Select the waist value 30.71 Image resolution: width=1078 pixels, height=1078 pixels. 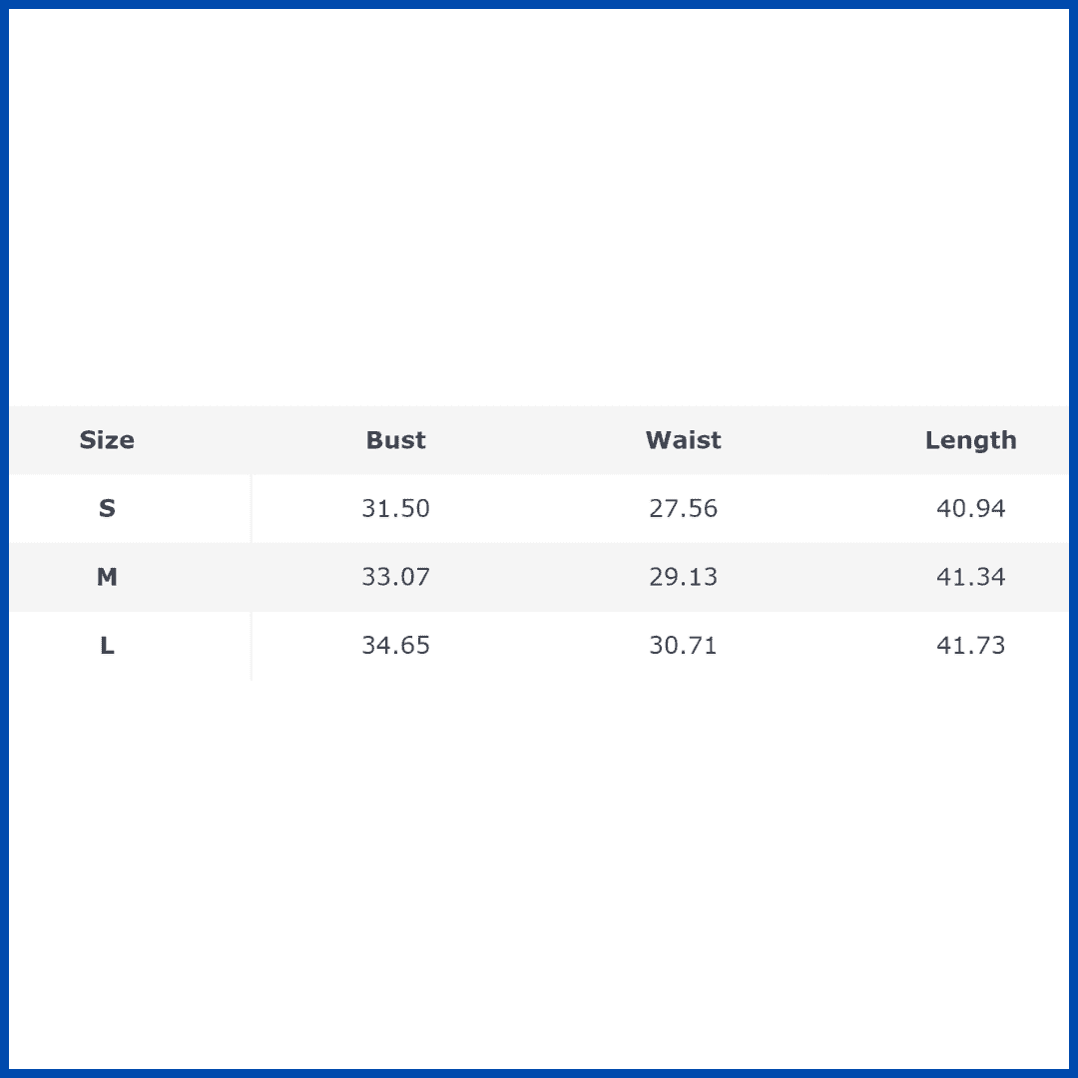click(683, 646)
